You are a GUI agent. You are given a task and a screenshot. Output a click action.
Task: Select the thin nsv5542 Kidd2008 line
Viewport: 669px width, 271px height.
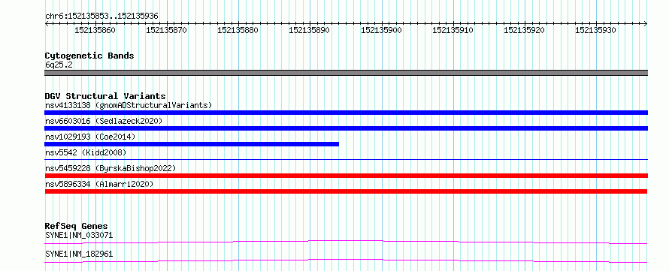pos(346,159)
